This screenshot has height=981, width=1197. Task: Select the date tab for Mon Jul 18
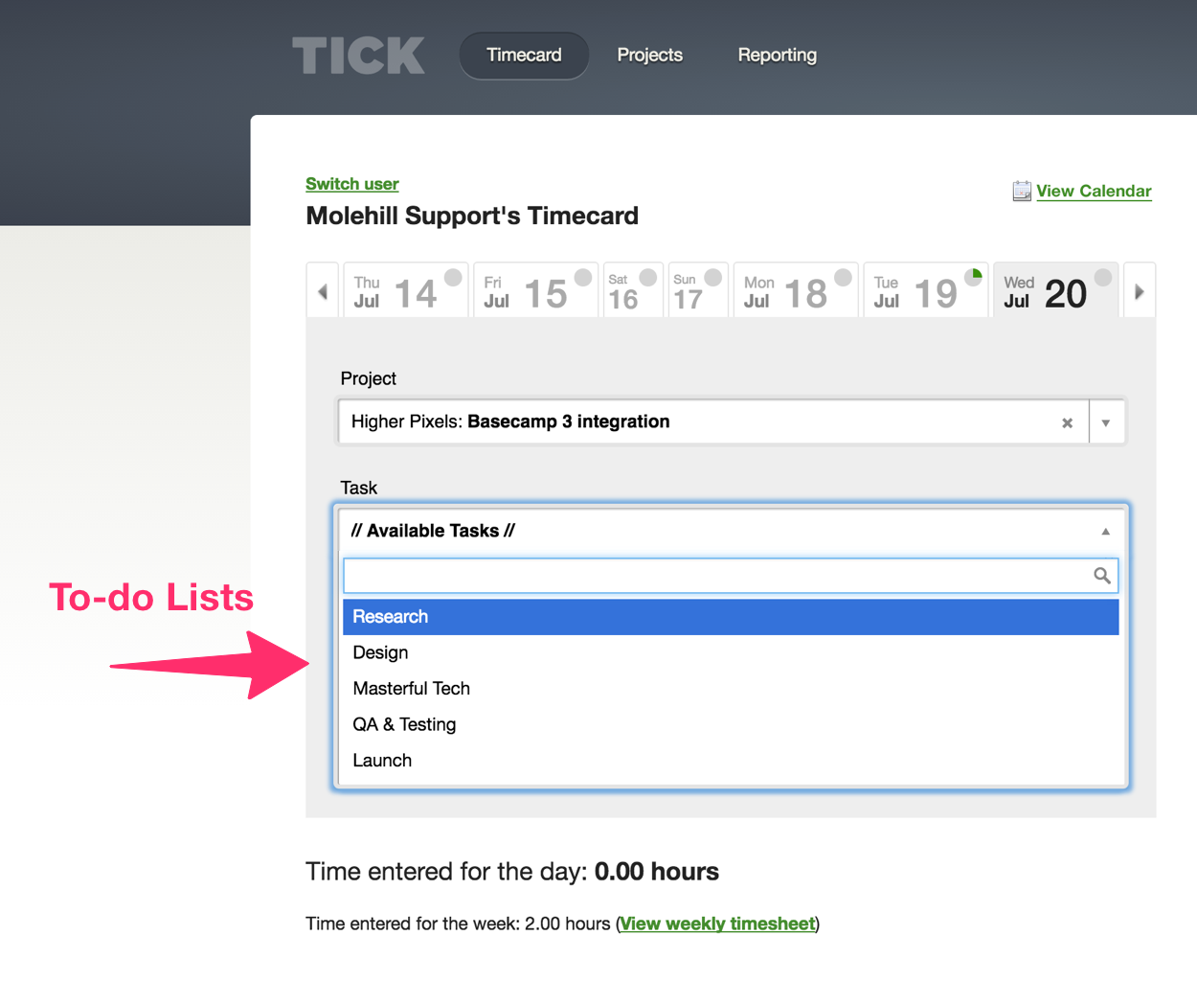[x=795, y=289]
